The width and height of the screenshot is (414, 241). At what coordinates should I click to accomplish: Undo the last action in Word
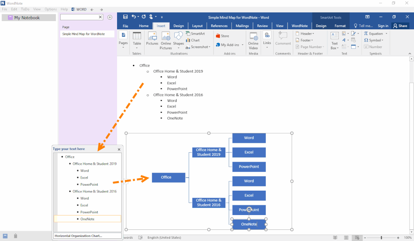(x=134, y=17)
